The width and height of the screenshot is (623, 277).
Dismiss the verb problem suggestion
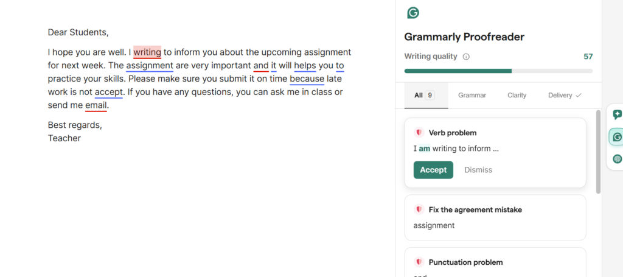478,170
